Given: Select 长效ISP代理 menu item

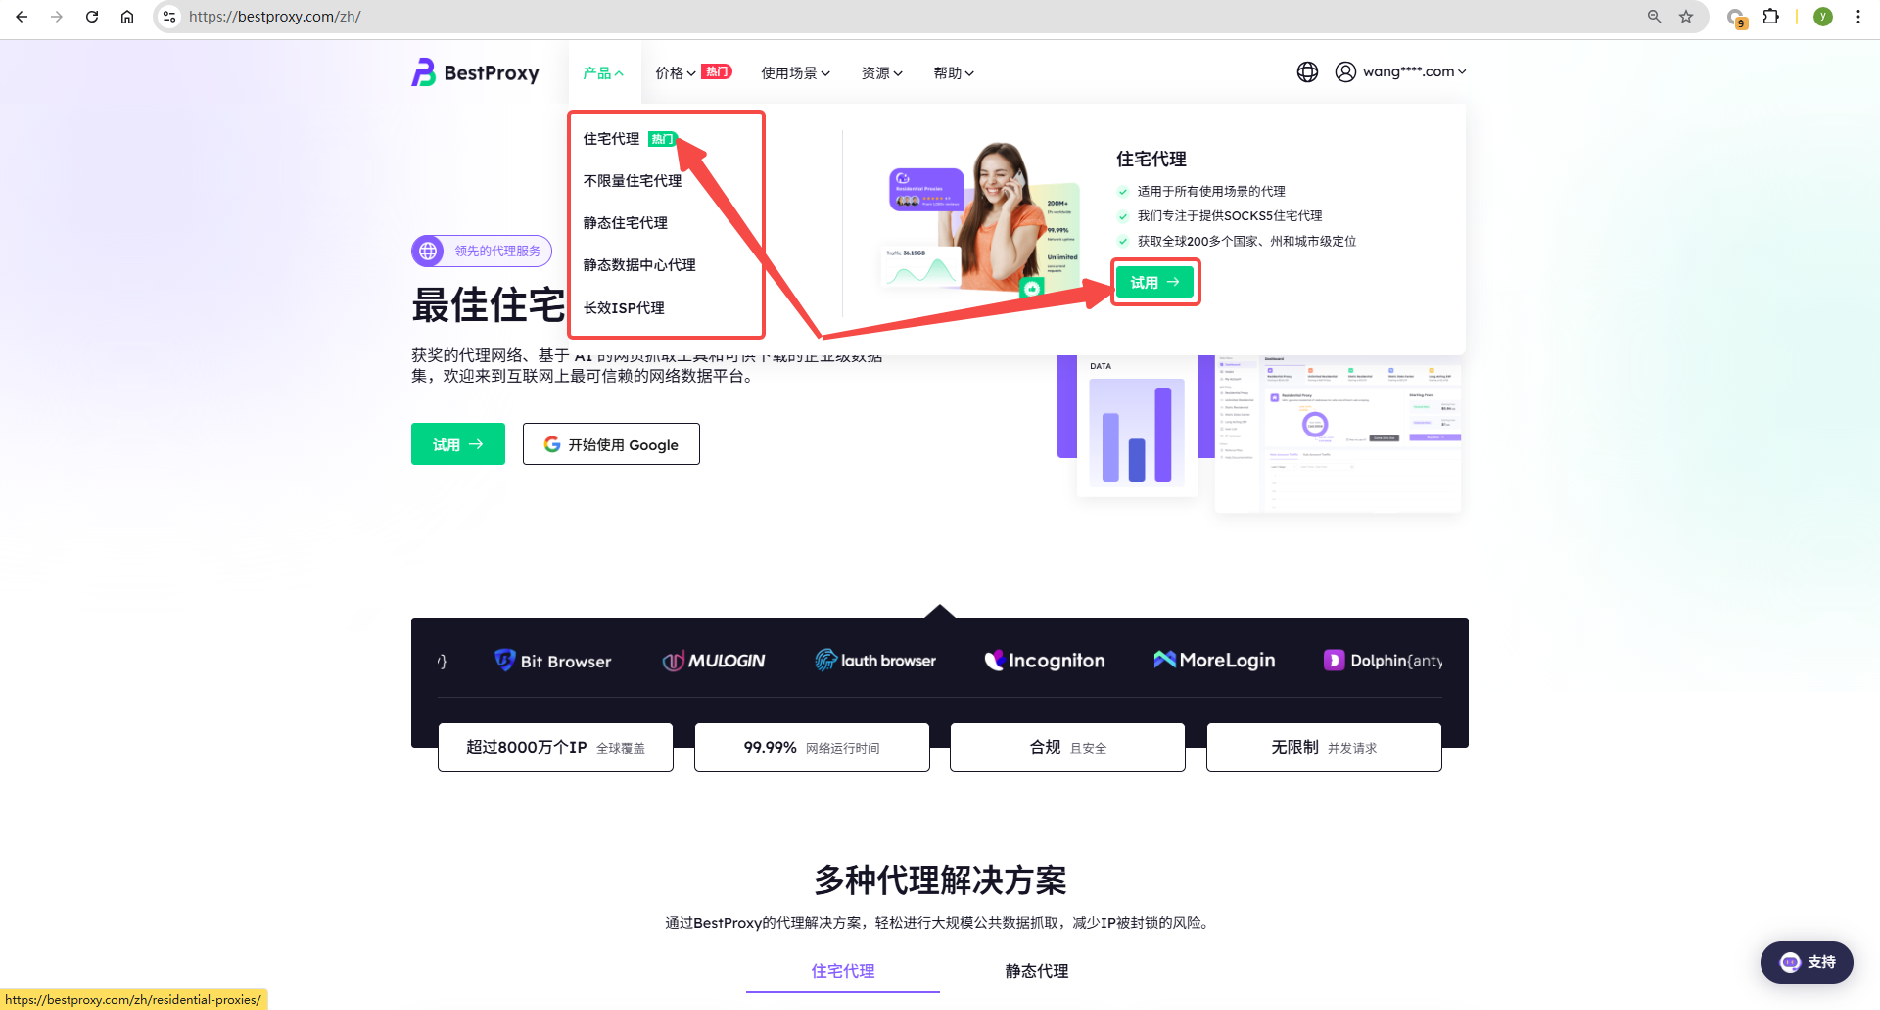Looking at the screenshot, I should (x=624, y=308).
